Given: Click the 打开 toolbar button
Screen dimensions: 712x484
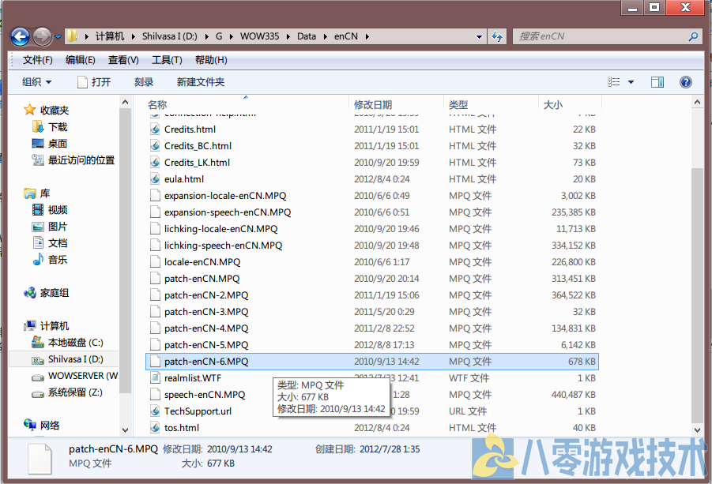Looking at the screenshot, I should coord(94,82).
